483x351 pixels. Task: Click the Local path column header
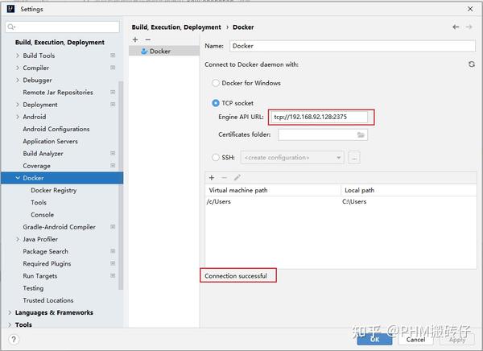pyautogui.click(x=409, y=190)
